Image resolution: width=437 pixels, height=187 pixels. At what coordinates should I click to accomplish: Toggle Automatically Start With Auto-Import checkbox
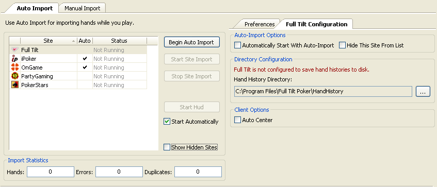pos(237,45)
